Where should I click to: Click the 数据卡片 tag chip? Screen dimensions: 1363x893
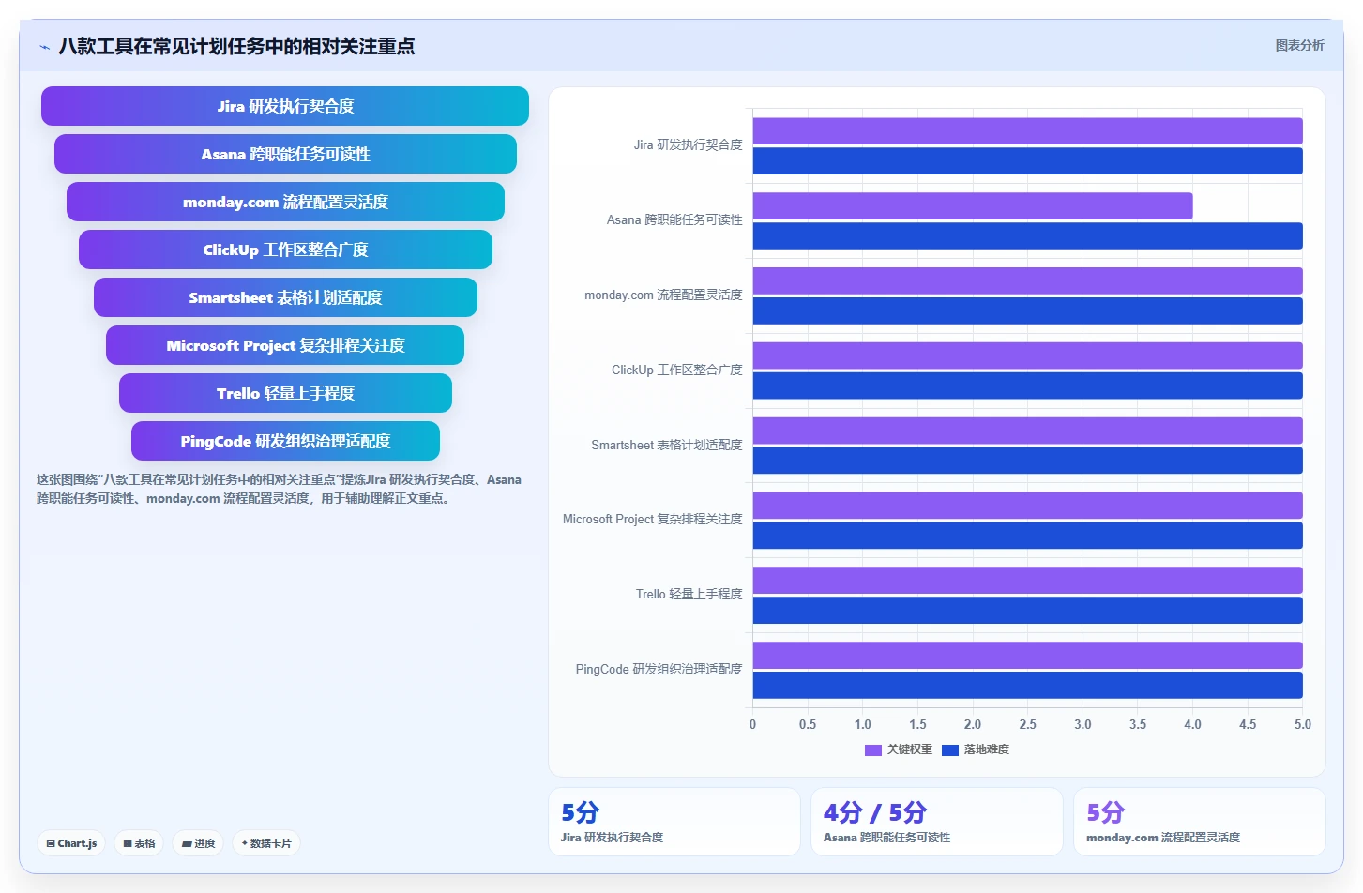[266, 843]
